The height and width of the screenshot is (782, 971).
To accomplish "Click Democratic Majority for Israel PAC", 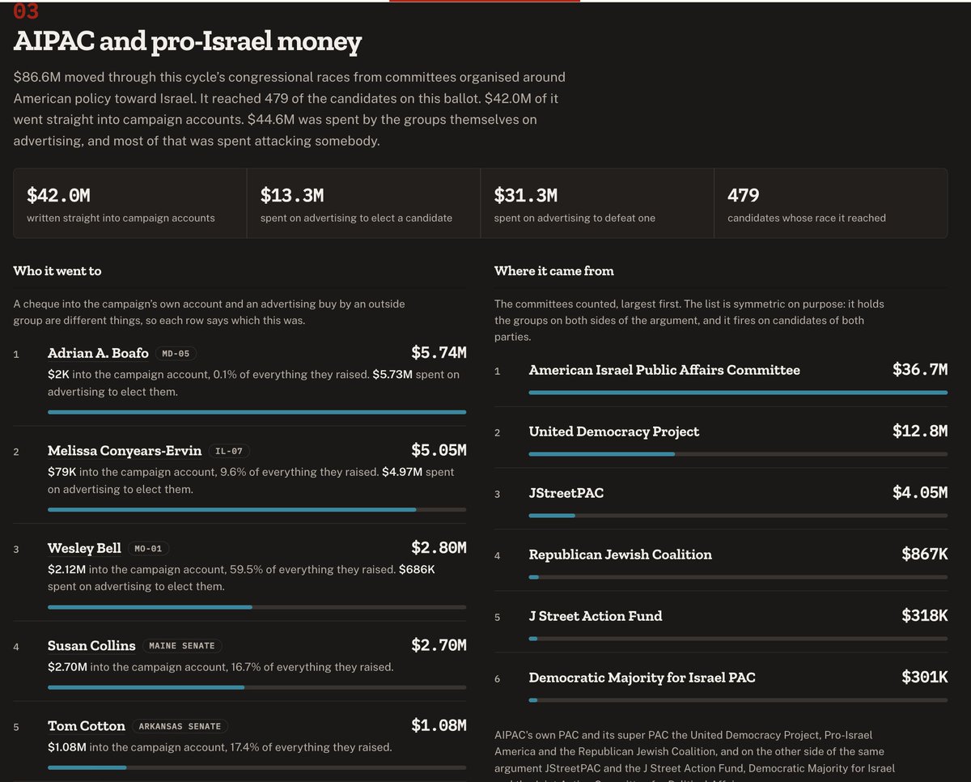I will [642, 678].
